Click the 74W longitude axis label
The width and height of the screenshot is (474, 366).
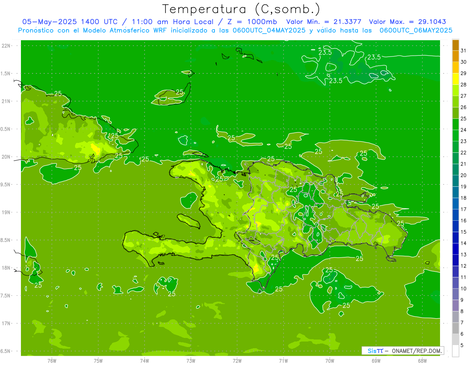tap(145, 360)
